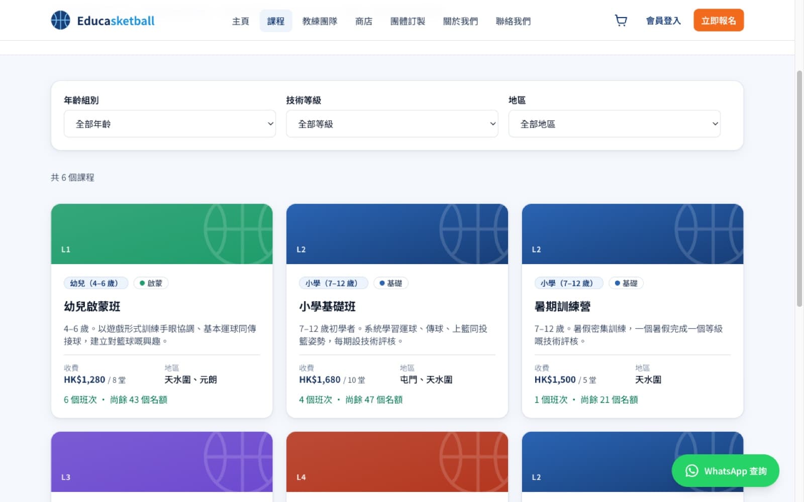Open the 團體訂製 navigation link
Screen dimensions: 804x502
point(408,21)
